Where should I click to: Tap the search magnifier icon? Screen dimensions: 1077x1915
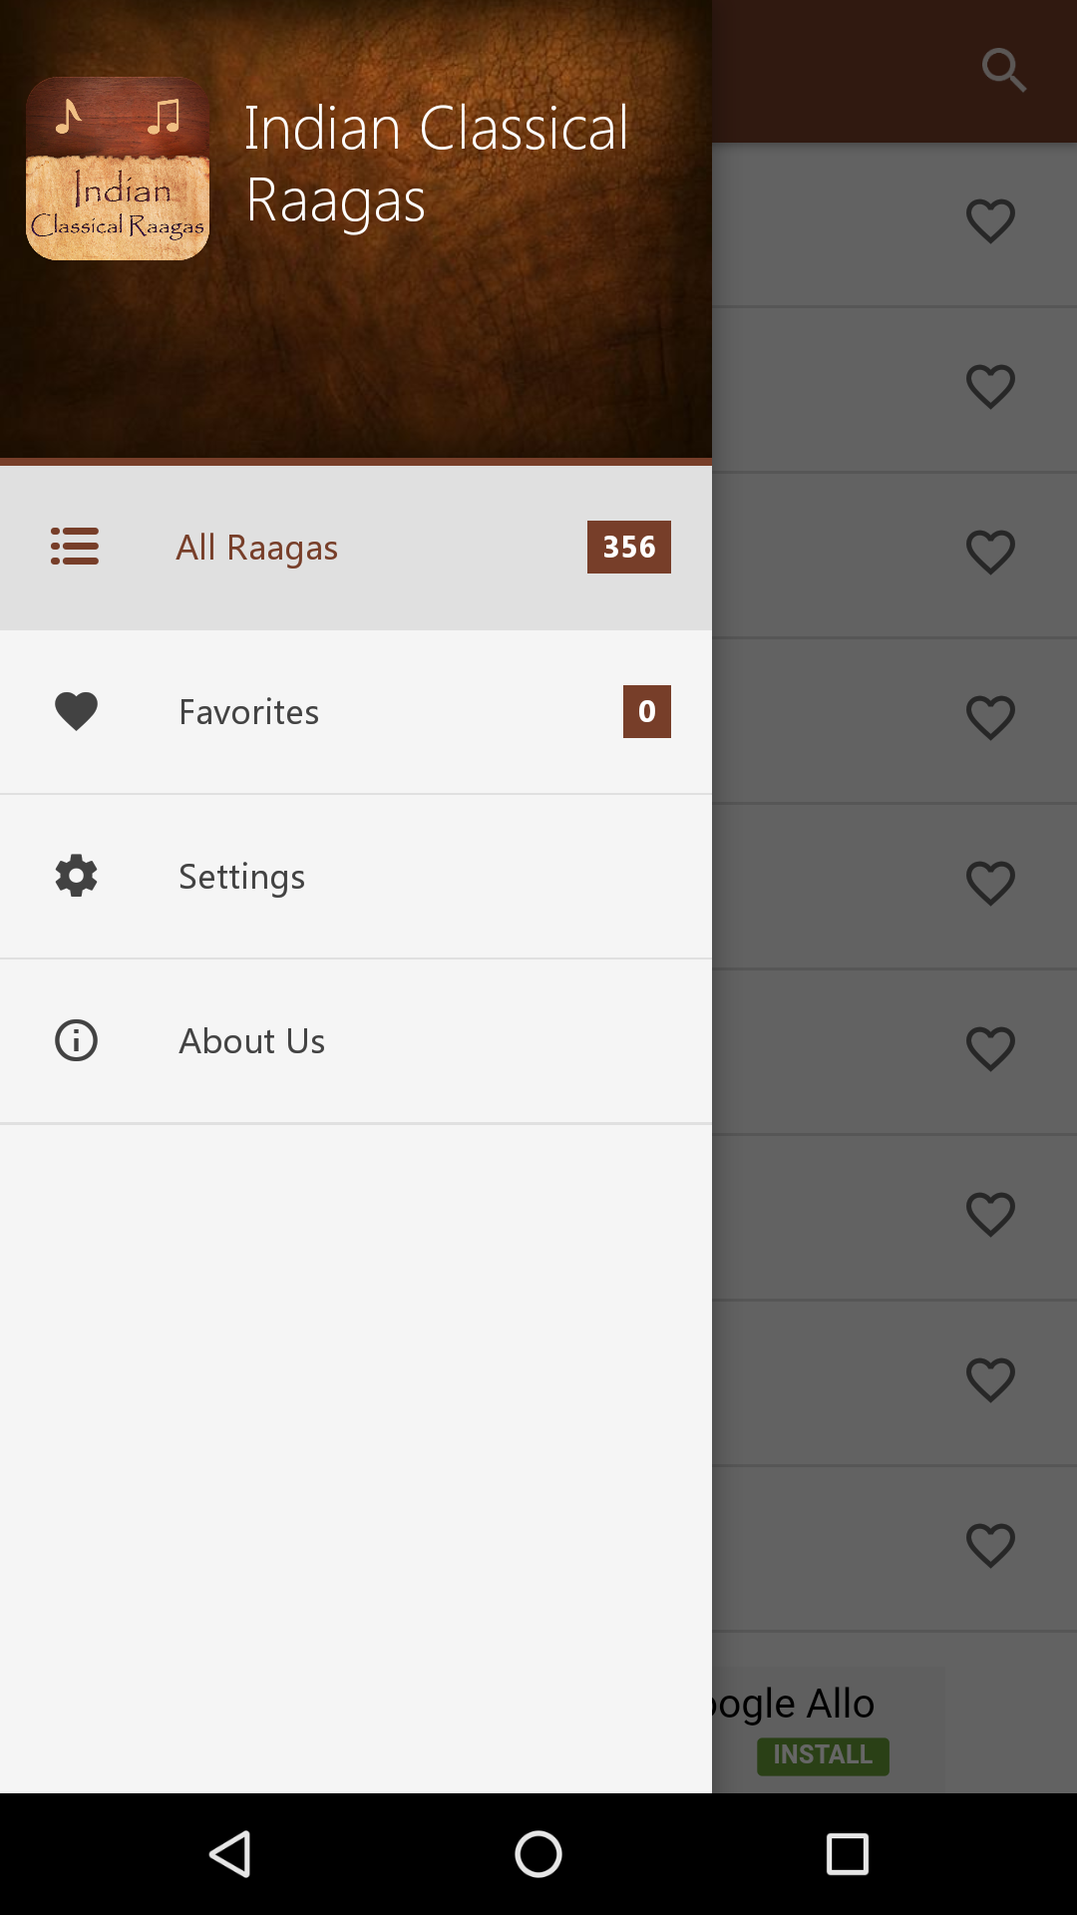(1003, 70)
